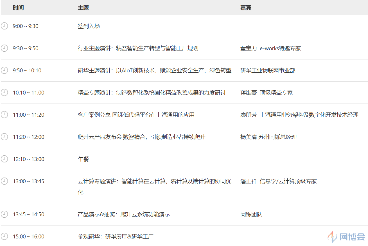The image size is (368, 246).
Task: Click the 参观研华：研华展厅&研华工厂 topic
Action: pyautogui.click(x=116, y=237)
